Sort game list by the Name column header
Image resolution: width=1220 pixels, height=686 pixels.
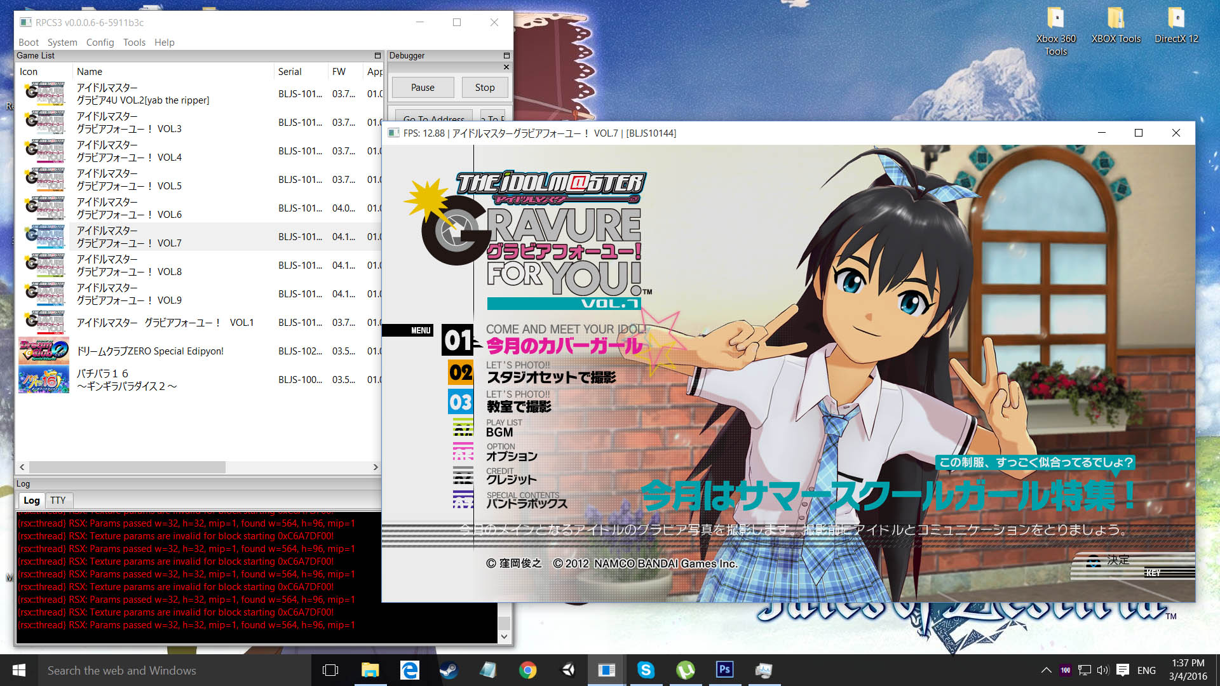[x=173, y=71]
